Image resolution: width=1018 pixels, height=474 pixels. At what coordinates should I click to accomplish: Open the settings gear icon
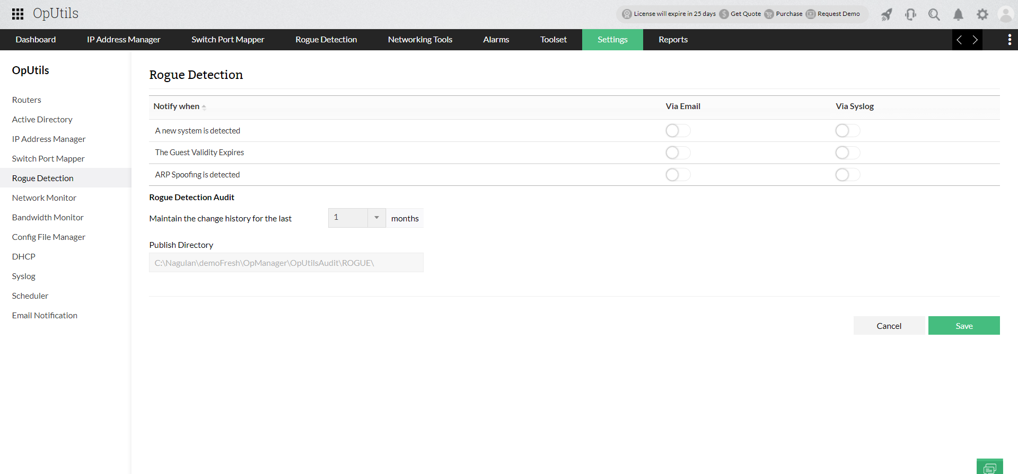click(982, 14)
